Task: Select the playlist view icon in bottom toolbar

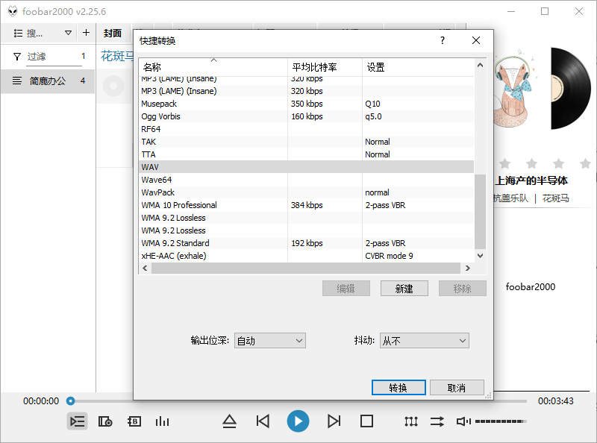Action: coord(77,421)
